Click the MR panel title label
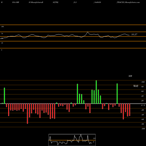 [130, 76]
